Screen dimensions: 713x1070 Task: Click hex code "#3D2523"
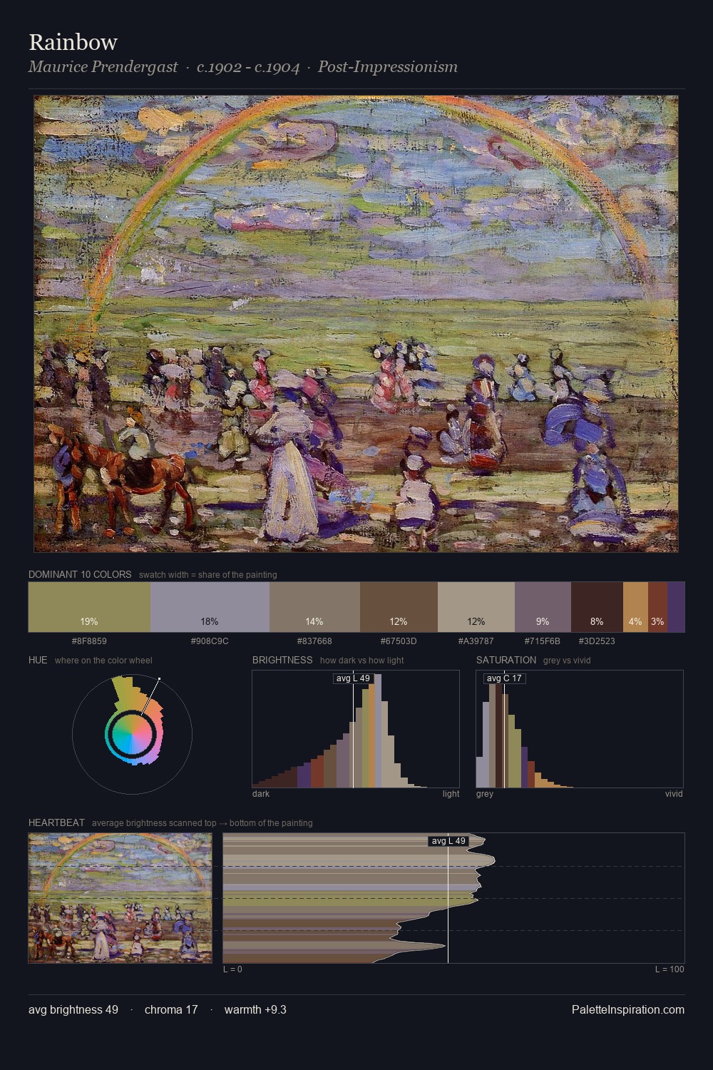(x=597, y=641)
